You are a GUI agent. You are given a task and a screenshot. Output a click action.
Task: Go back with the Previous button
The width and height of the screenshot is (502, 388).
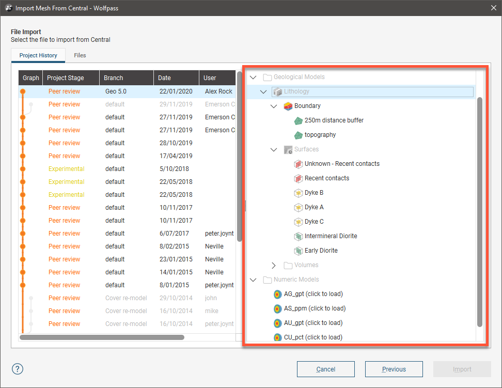point(394,369)
